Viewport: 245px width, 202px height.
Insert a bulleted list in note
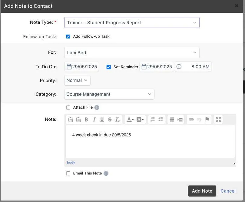(x=161, y=120)
